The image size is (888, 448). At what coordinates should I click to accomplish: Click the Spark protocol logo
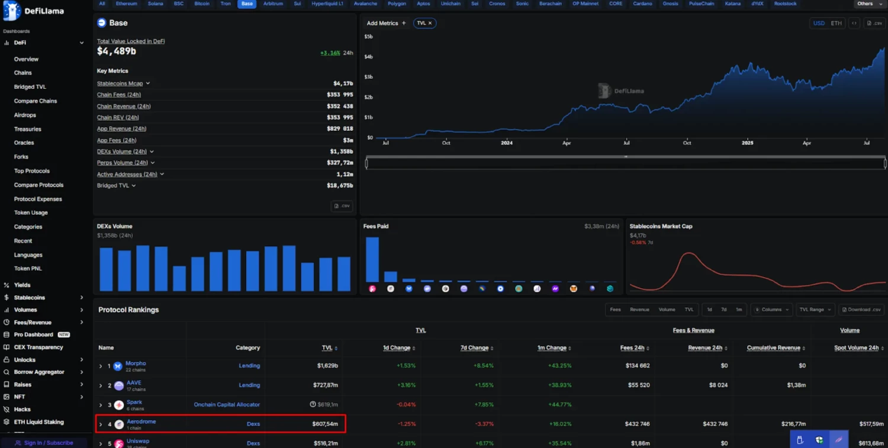[119, 405]
